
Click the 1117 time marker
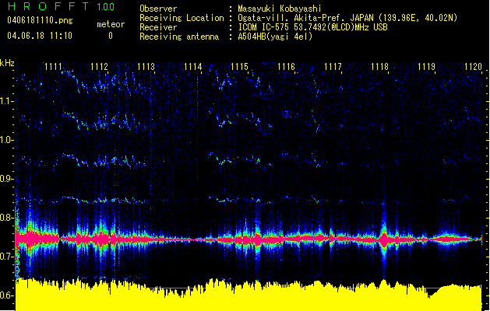(333, 66)
